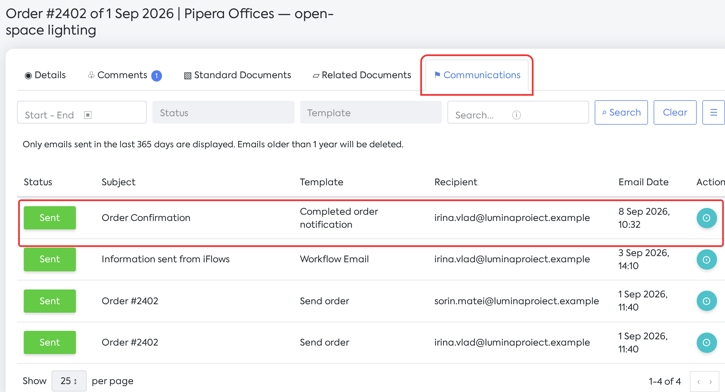Click the info icon in the Search field

tap(516, 115)
